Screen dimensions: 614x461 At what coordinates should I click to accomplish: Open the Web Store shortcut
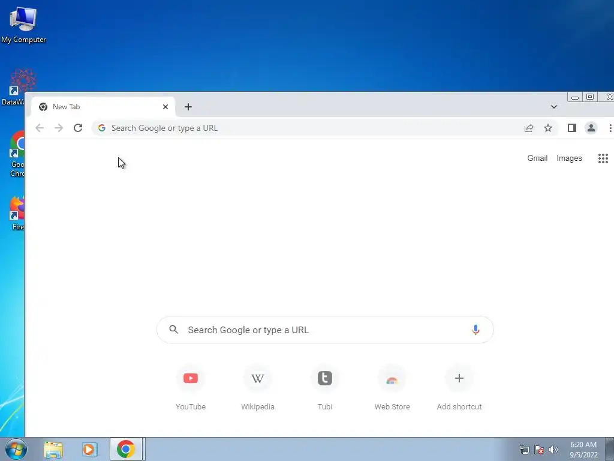(x=392, y=387)
